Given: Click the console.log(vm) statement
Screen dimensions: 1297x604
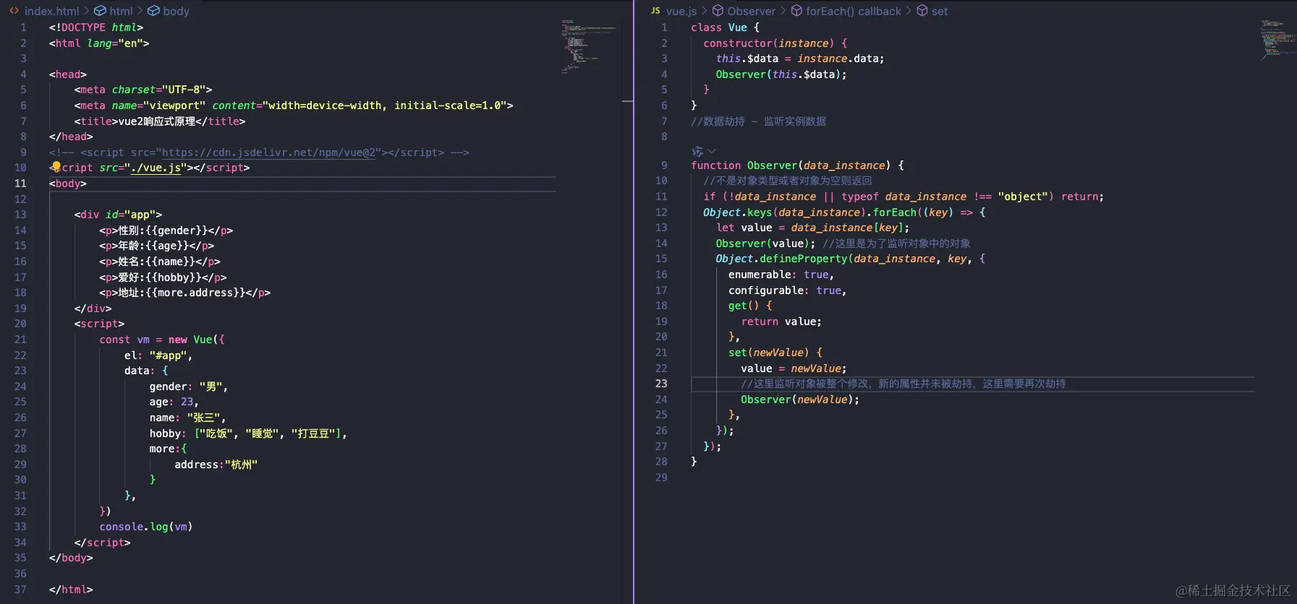Looking at the screenshot, I should pos(146,527).
